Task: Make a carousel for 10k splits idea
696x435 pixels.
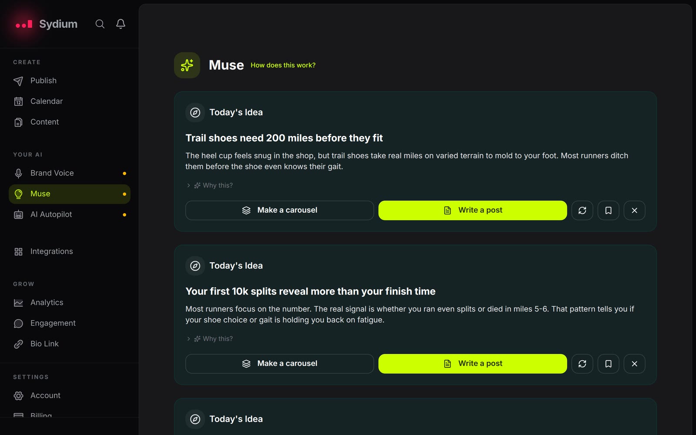Action: pyautogui.click(x=280, y=364)
